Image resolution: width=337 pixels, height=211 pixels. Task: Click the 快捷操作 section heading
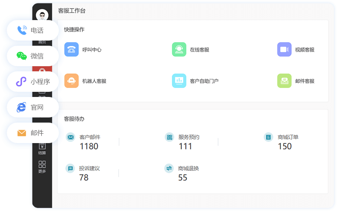tap(74, 29)
